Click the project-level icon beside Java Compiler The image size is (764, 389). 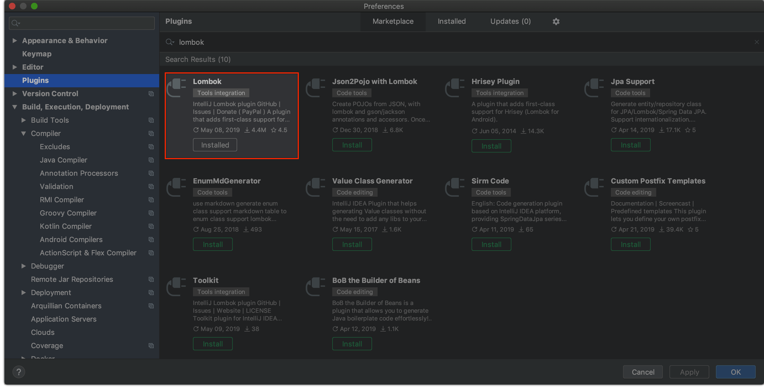click(x=151, y=160)
